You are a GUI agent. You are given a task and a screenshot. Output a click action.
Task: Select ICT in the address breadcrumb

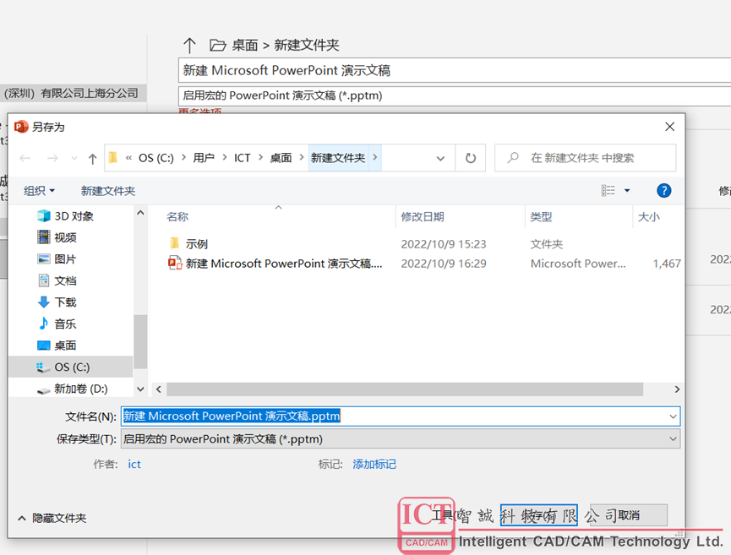tap(242, 158)
